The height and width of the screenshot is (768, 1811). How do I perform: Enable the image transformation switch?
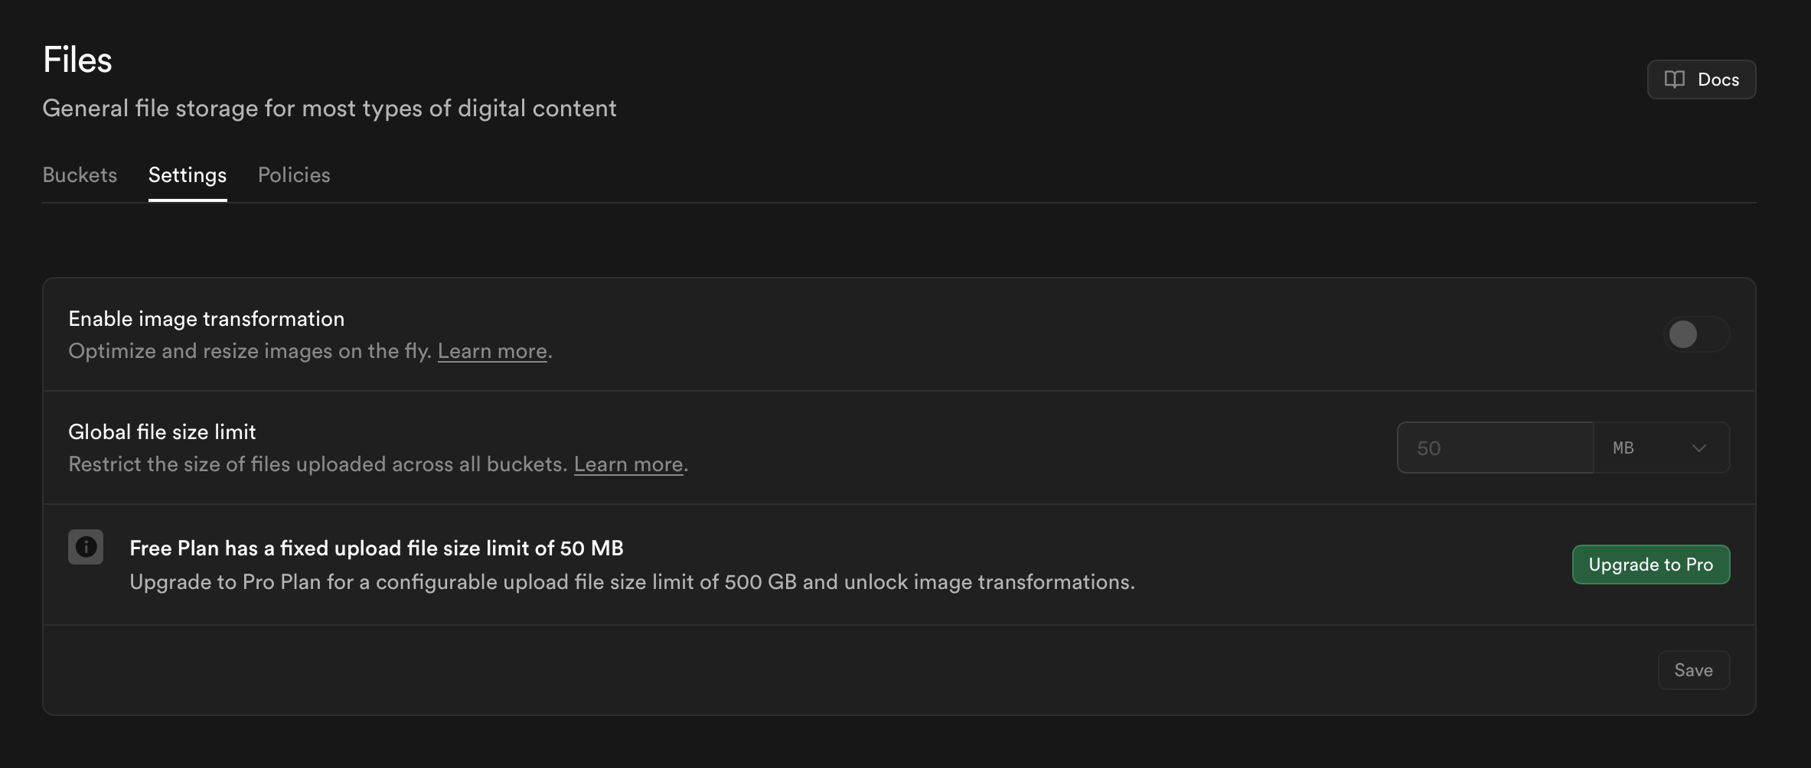click(1696, 334)
